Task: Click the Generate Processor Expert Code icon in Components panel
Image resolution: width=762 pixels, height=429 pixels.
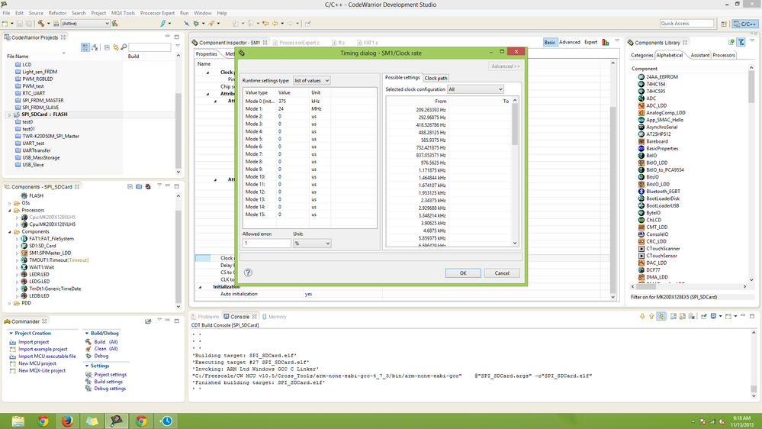Action: (x=148, y=186)
